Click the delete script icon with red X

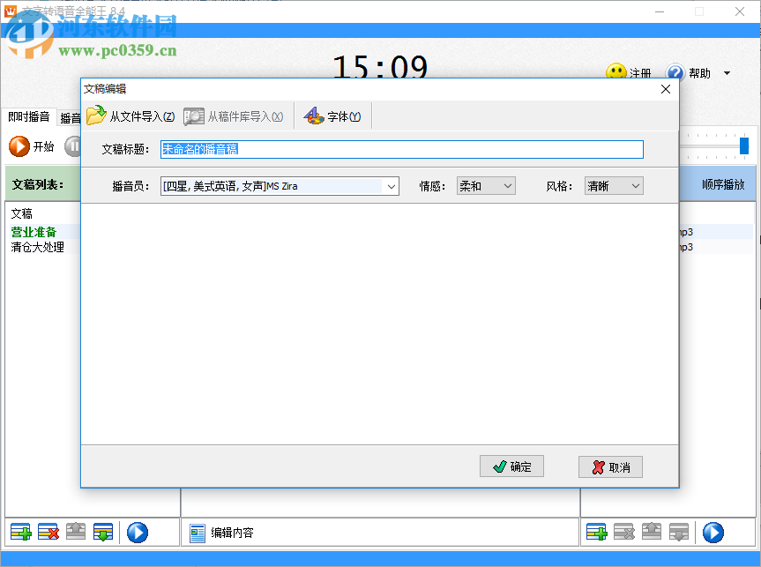click(47, 532)
